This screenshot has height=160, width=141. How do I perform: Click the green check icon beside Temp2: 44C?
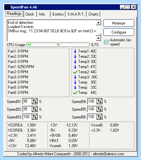(75, 72)
